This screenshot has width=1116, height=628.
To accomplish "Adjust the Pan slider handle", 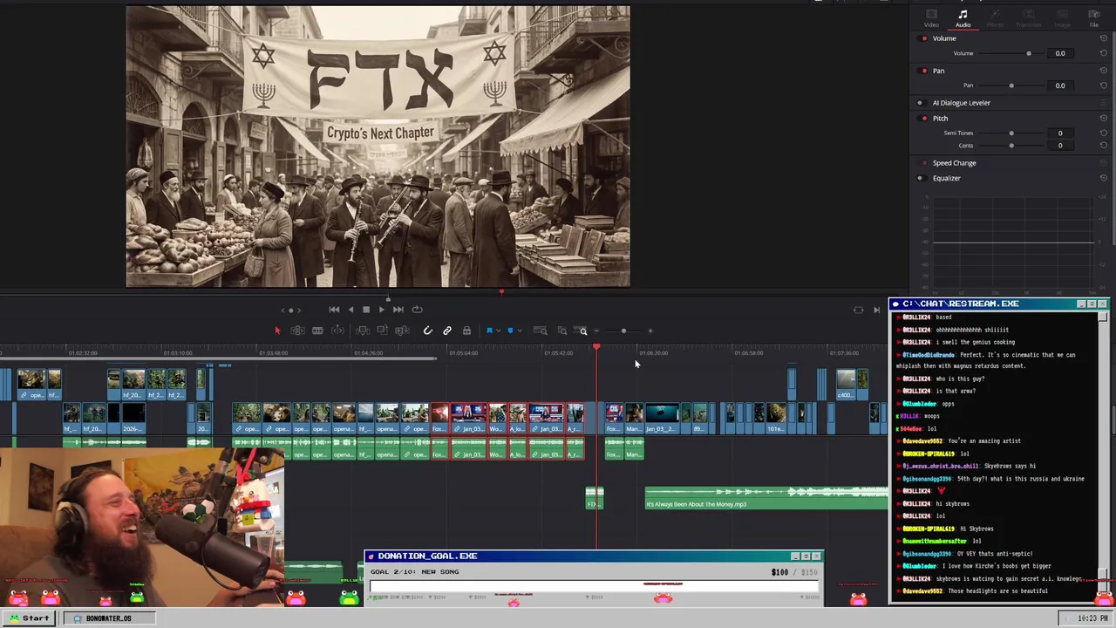I will click(x=1011, y=85).
